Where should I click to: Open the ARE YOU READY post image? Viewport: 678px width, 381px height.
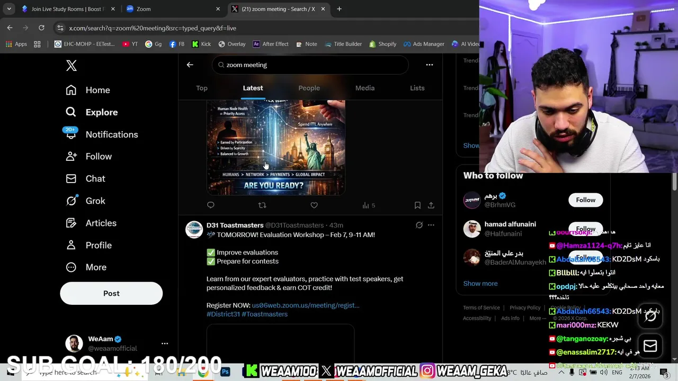click(x=275, y=147)
